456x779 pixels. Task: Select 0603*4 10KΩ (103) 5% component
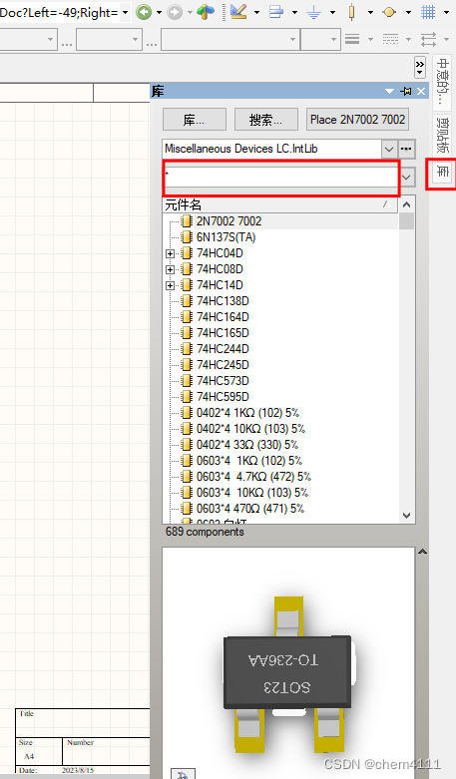point(252,493)
